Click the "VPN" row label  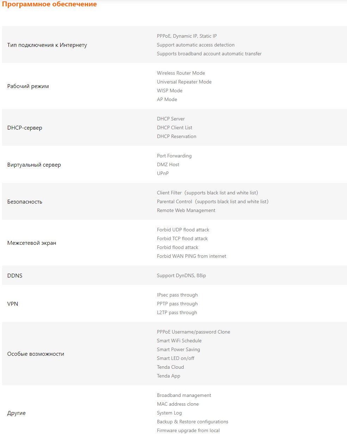point(13,304)
